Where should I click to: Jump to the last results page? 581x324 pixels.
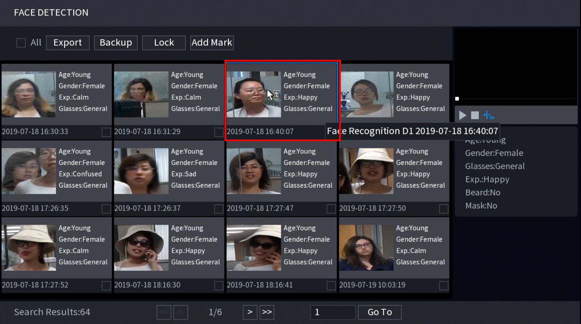tap(267, 312)
